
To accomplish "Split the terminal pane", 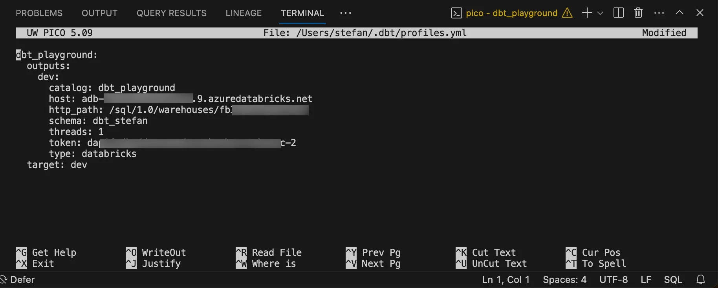I will point(618,13).
